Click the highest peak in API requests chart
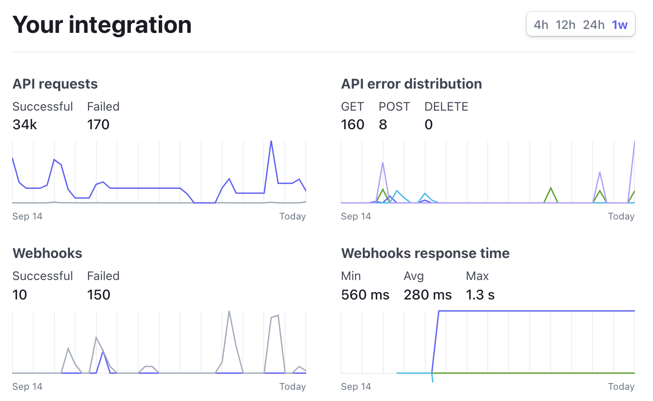653x401 pixels. 271,142
